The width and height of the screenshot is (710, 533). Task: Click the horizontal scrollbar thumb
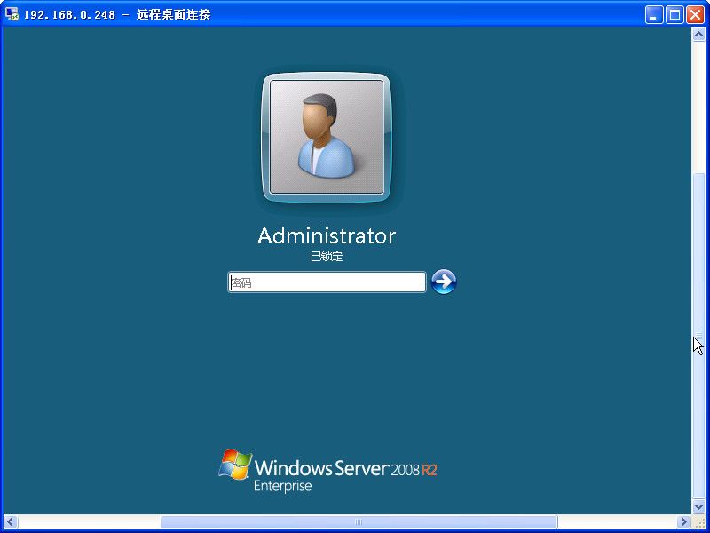click(359, 523)
